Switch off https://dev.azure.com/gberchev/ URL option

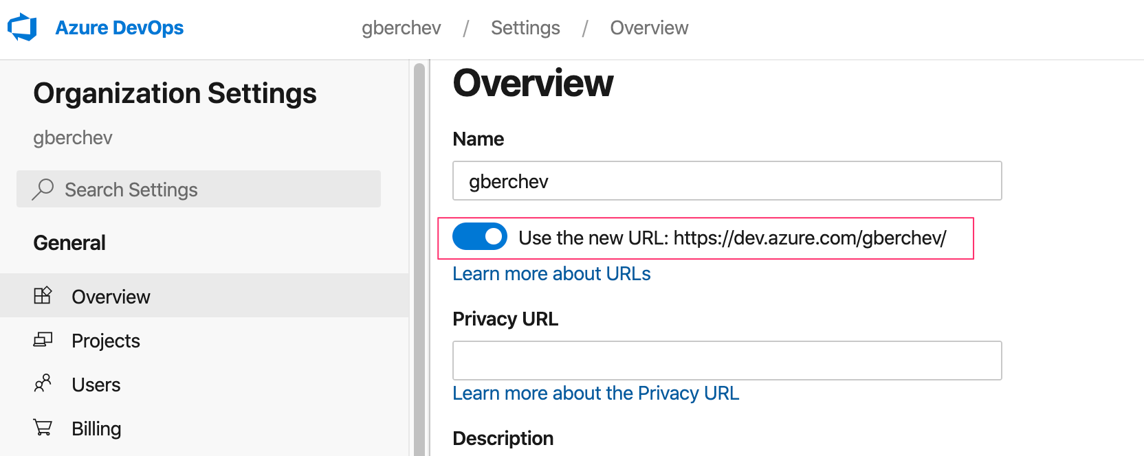click(479, 236)
